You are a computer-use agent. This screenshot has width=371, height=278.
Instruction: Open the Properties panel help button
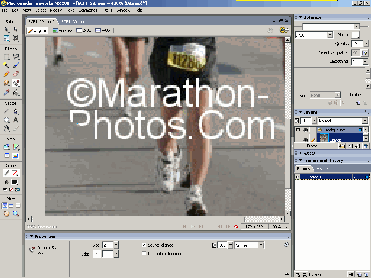[x=286, y=244]
